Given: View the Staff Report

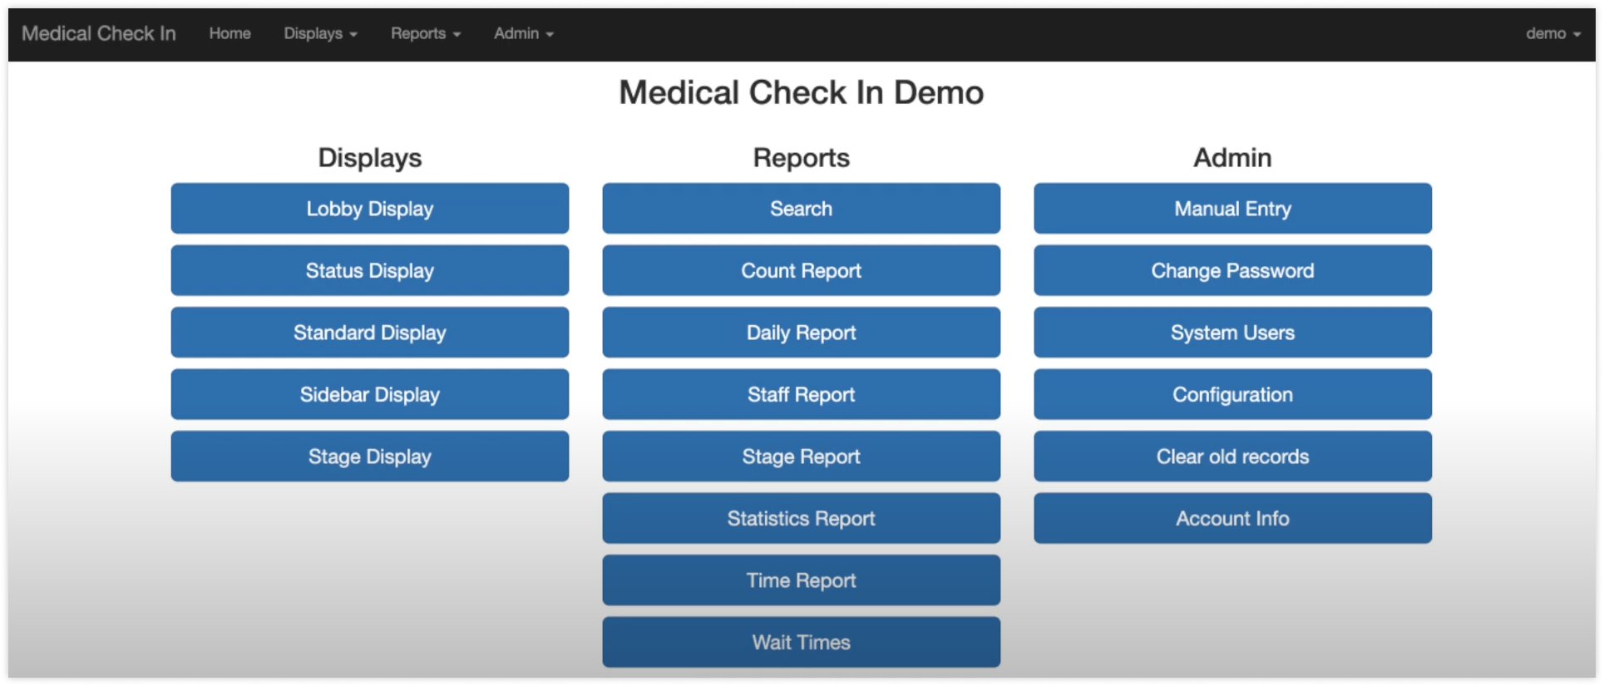Looking at the screenshot, I should [802, 394].
